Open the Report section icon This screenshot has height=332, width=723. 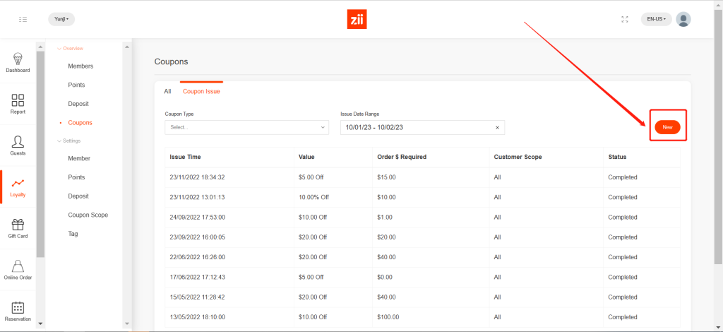pyautogui.click(x=18, y=104)
